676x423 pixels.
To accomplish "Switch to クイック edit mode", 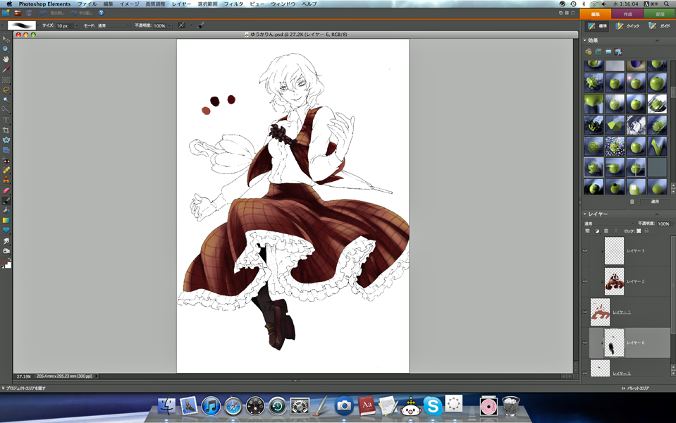I will pos(628,26).
